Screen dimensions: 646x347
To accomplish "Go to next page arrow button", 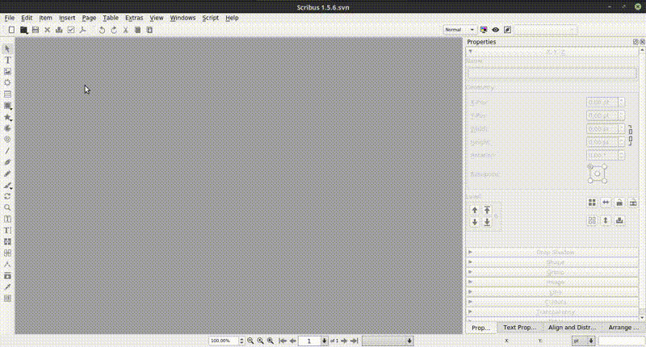I will 344,341.
